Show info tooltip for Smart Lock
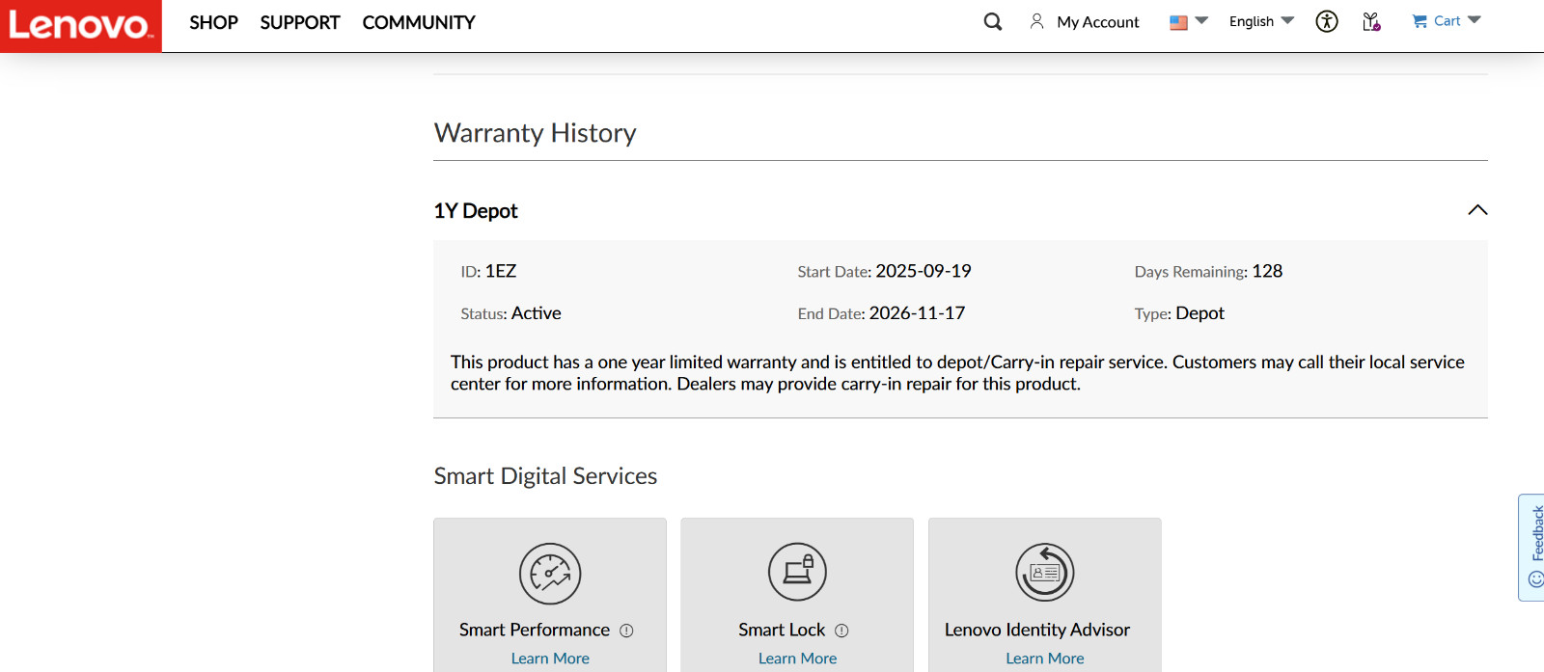Screen dimensions: 1544x672 (x=841, y=631)
